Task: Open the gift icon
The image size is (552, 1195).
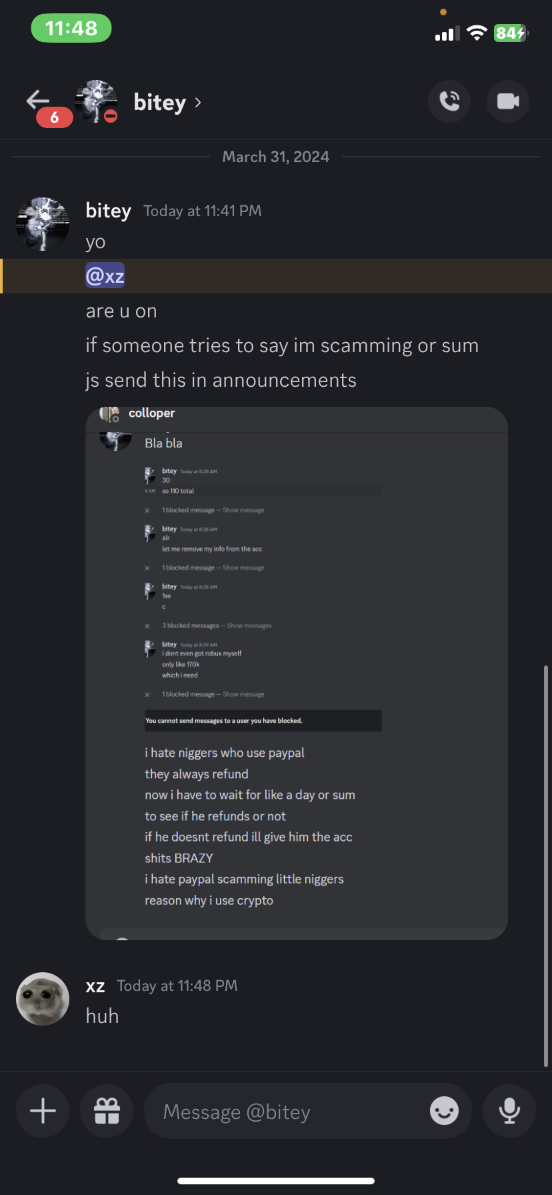Action: point(107,1111)
